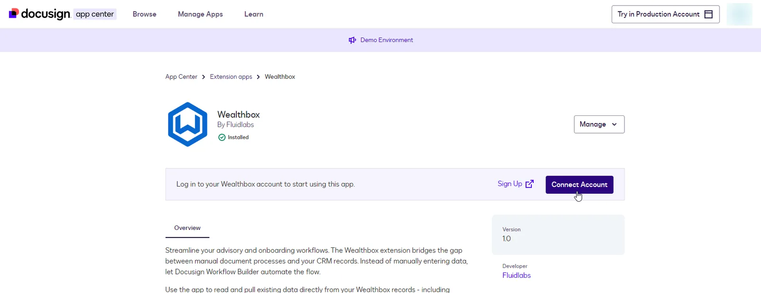Click the Docusign logo

pyautogui.click(x=39, y=14)
